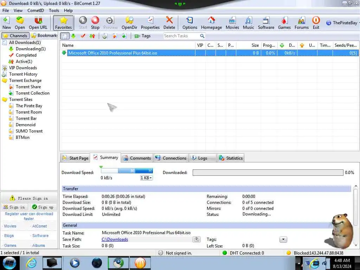Click the Exit toolbar icon
The image size is (360, 270).
point(316,23)
